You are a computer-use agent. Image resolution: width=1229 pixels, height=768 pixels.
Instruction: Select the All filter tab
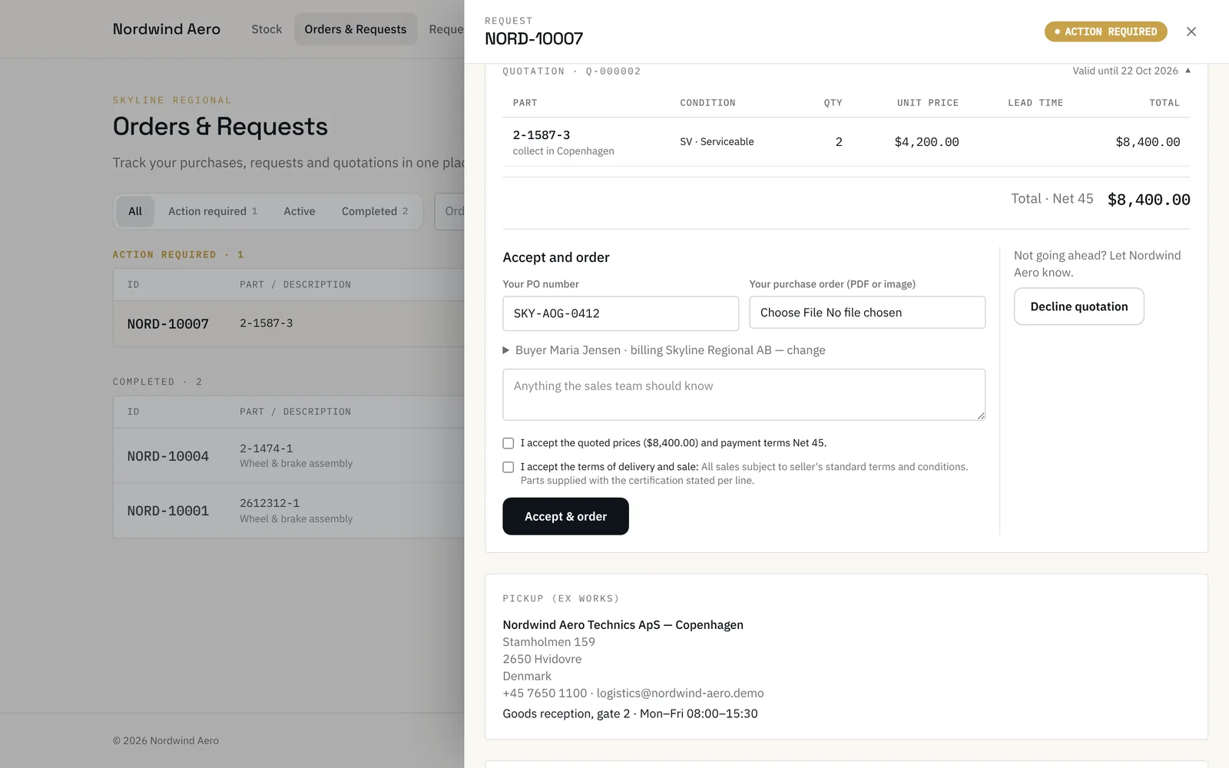coord(135,211)
